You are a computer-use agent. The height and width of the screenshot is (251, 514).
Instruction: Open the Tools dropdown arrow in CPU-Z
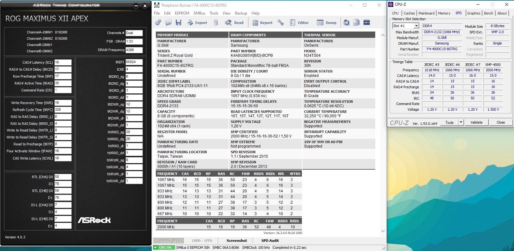(x=461, y=122)
